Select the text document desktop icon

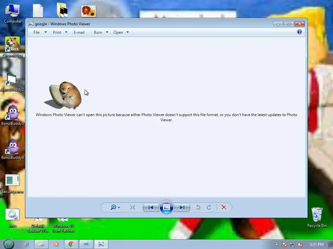pos(38,11)
